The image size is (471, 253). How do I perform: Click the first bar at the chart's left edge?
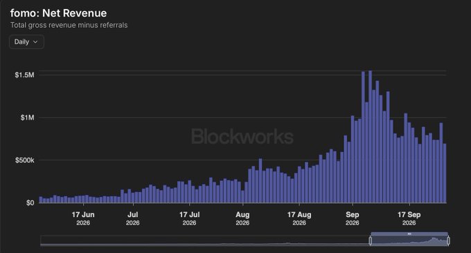tap(41, 200)
